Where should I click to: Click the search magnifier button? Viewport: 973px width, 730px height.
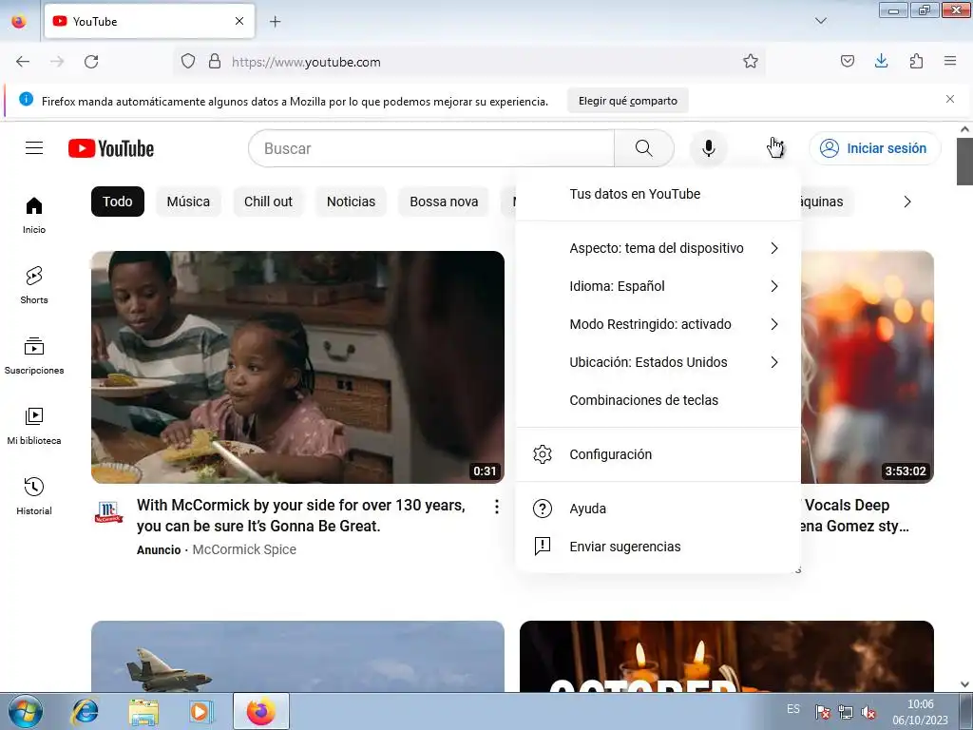[x=643, y=148]
